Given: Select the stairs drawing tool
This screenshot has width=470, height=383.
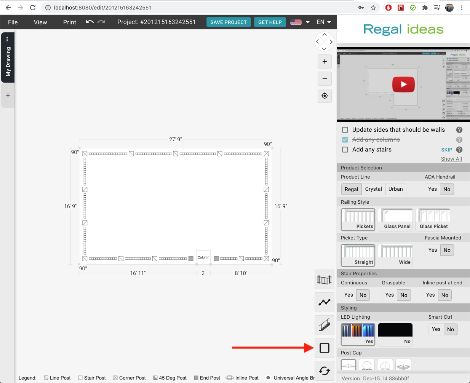Looking at the screenshot, I should tap(324, 325).
